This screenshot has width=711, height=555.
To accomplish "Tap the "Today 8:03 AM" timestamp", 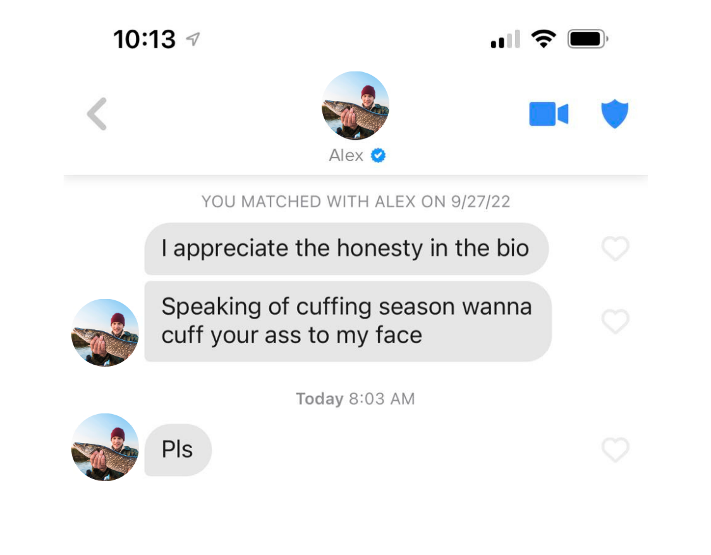I will coord(355,399).
